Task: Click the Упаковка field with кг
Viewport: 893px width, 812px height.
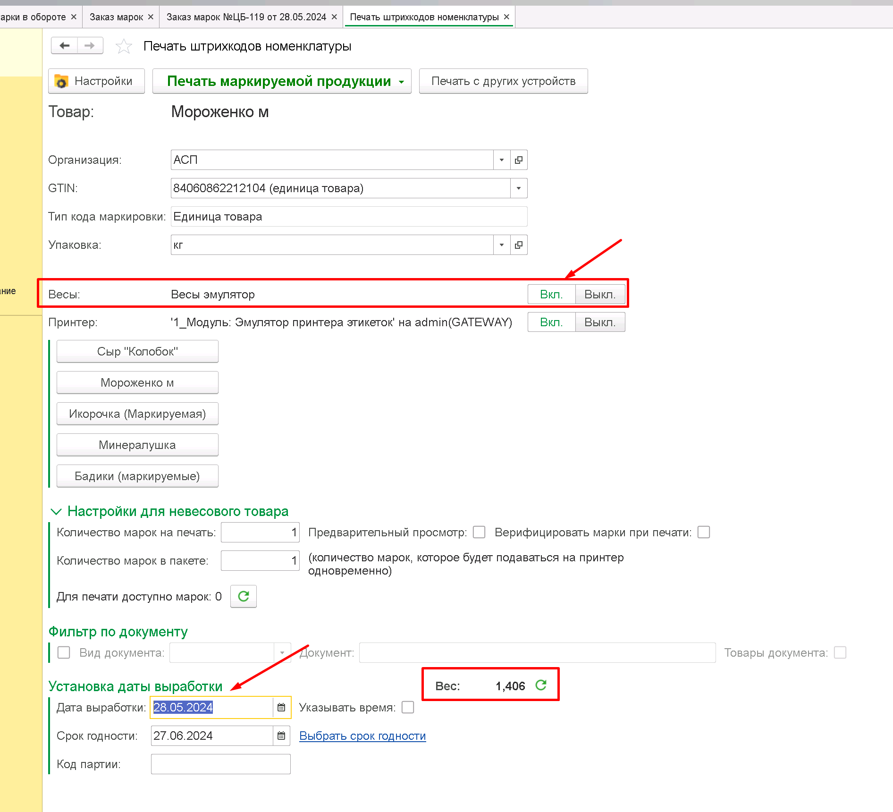Action: point(332,245)
